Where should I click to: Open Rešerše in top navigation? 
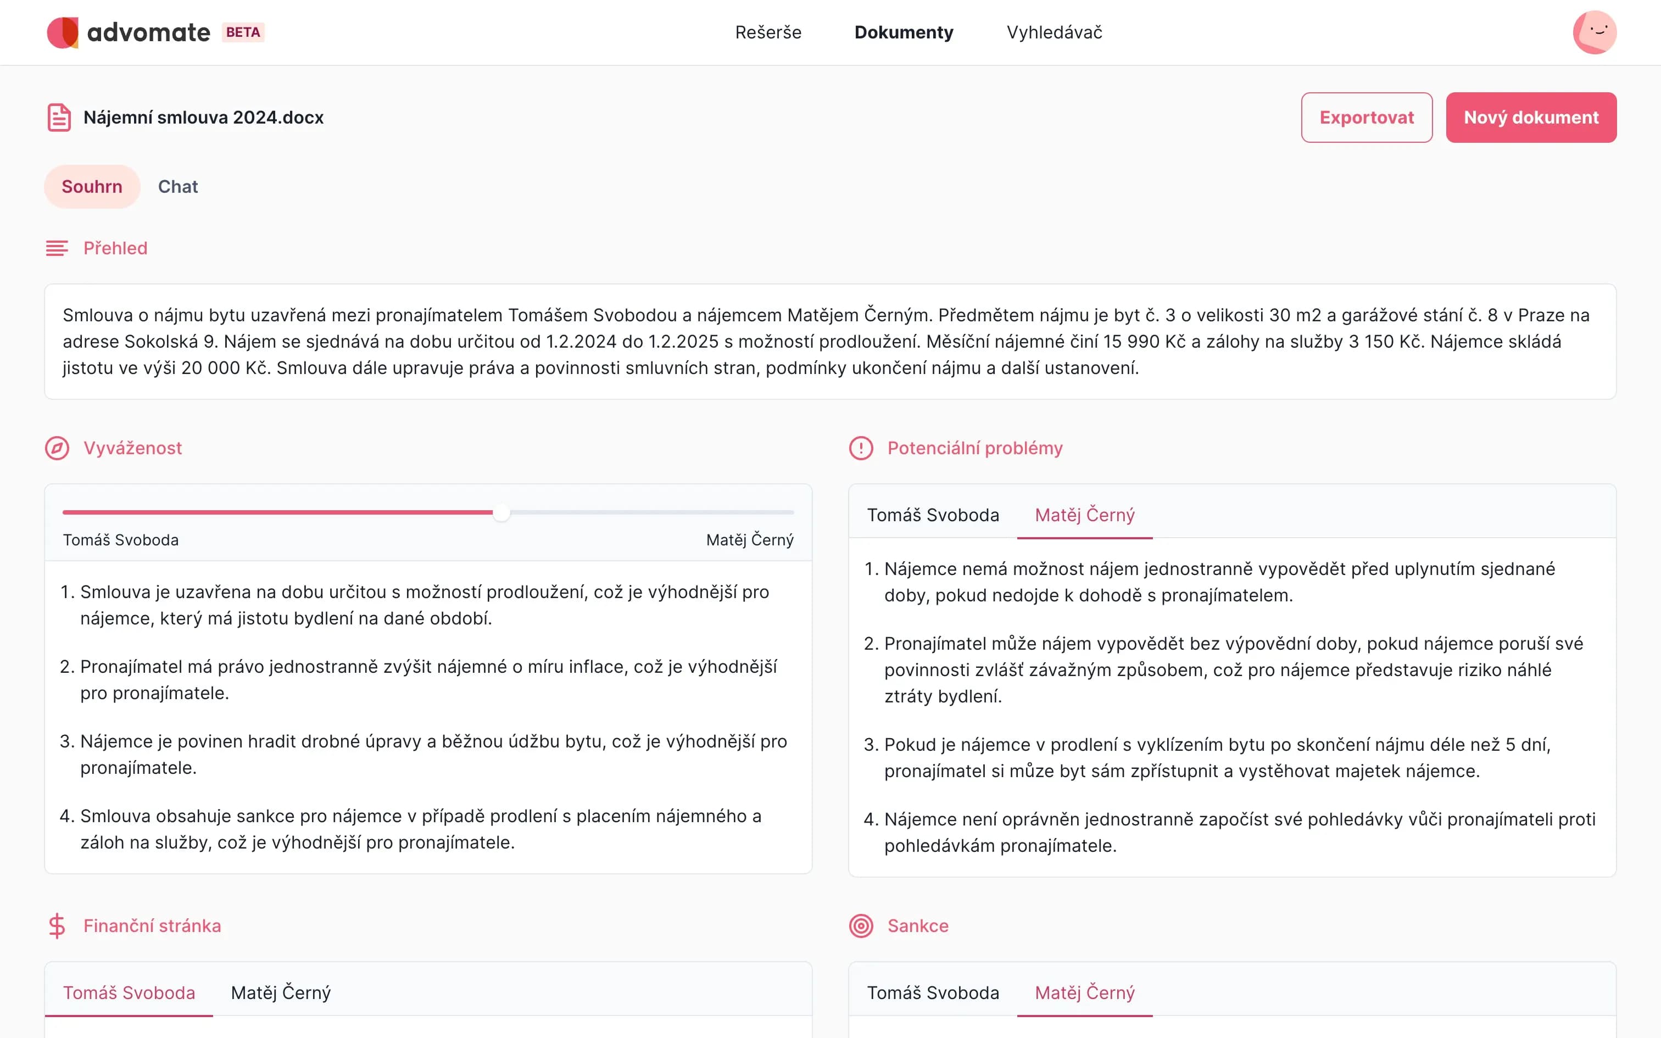pyautogui.click(x=768, y=32)
